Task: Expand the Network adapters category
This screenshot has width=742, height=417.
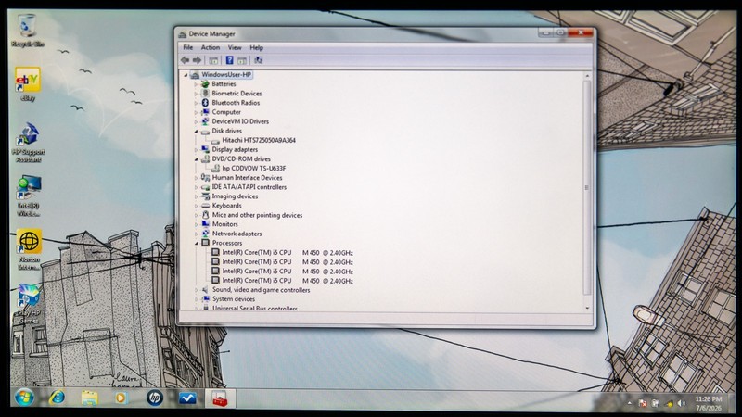Action: (196, 234)
